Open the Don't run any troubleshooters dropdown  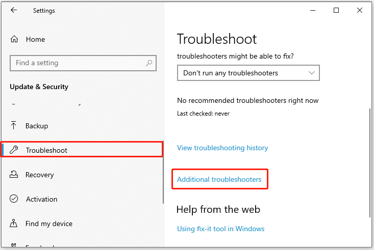coord(248,73)
